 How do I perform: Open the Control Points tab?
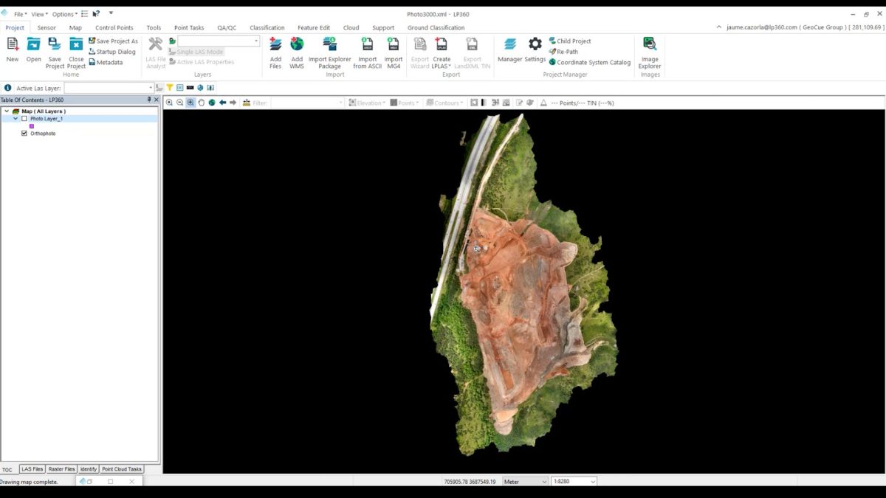point(114,28)
